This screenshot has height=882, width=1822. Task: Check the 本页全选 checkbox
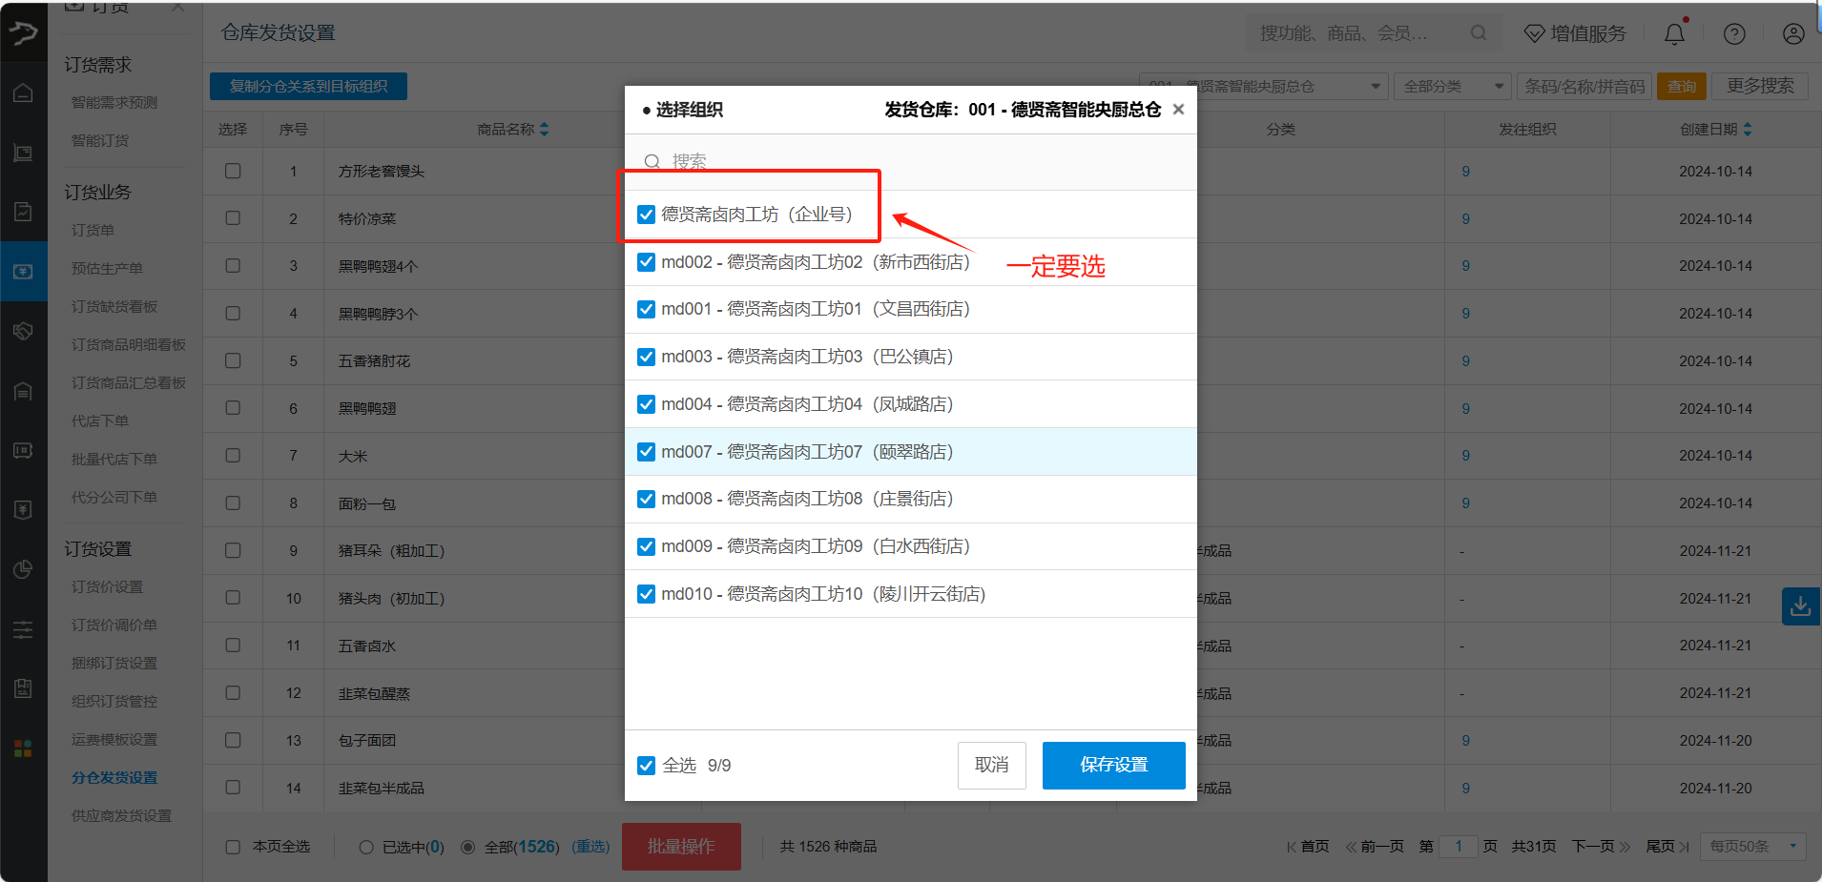tap(233, 847)
